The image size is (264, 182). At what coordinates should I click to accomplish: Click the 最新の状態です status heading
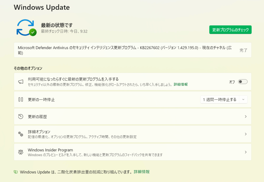click(x=57, y=25)
